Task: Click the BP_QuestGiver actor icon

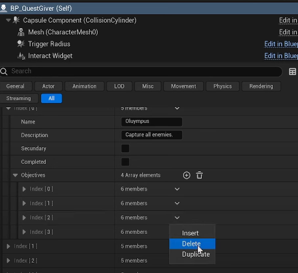Action: (4, 8)
